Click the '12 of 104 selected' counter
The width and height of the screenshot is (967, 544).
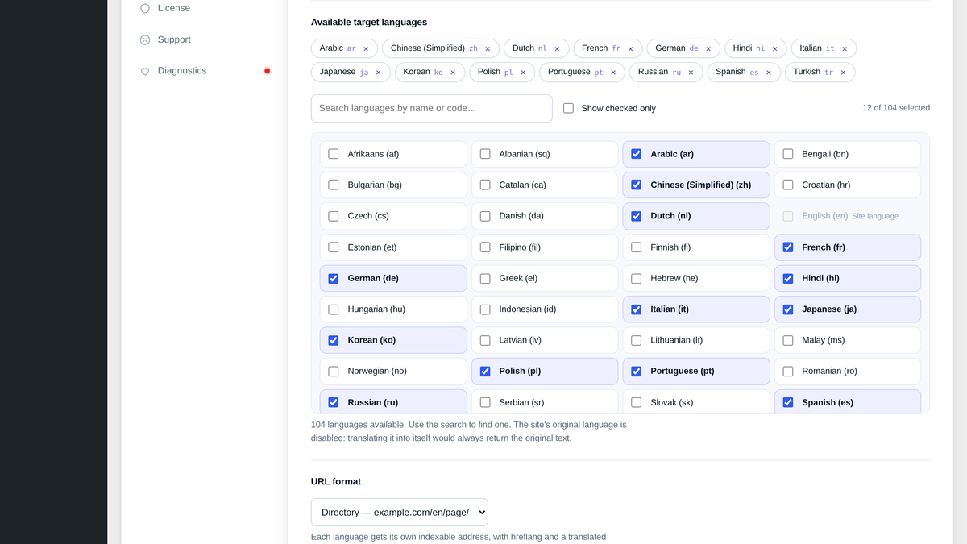(x=896, y=108)
